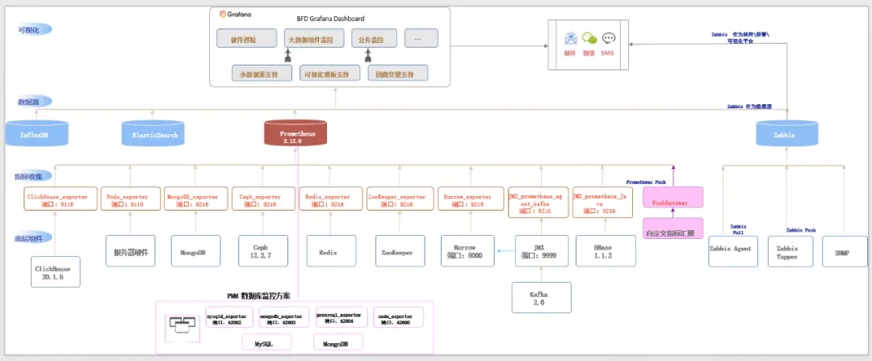Click the WeChat notification icon
Image resolution: width=872 pixels, height=361 pixels.
coord(589,38)
